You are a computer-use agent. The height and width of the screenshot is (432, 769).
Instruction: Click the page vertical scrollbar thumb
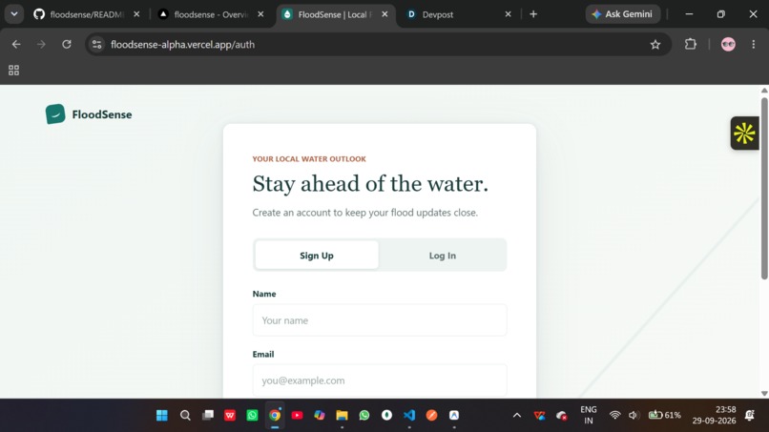764,189
